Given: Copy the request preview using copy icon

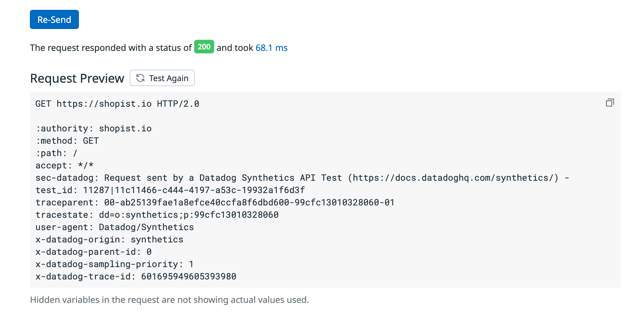Looking at the screenshot, I should pos(610,103).
